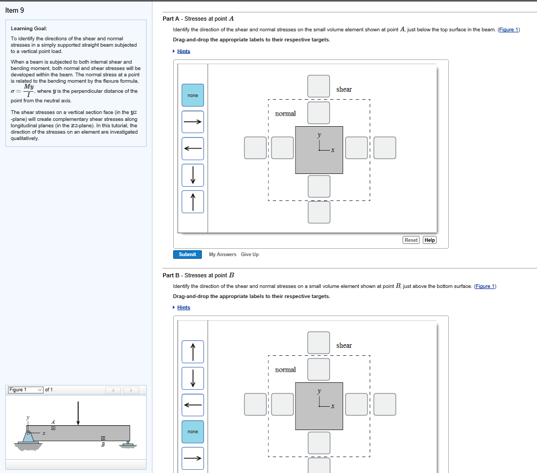The height and width of the screenshot is (473, 537).
Task: Expand the Hints section in Part B
Action: (183, 308)
